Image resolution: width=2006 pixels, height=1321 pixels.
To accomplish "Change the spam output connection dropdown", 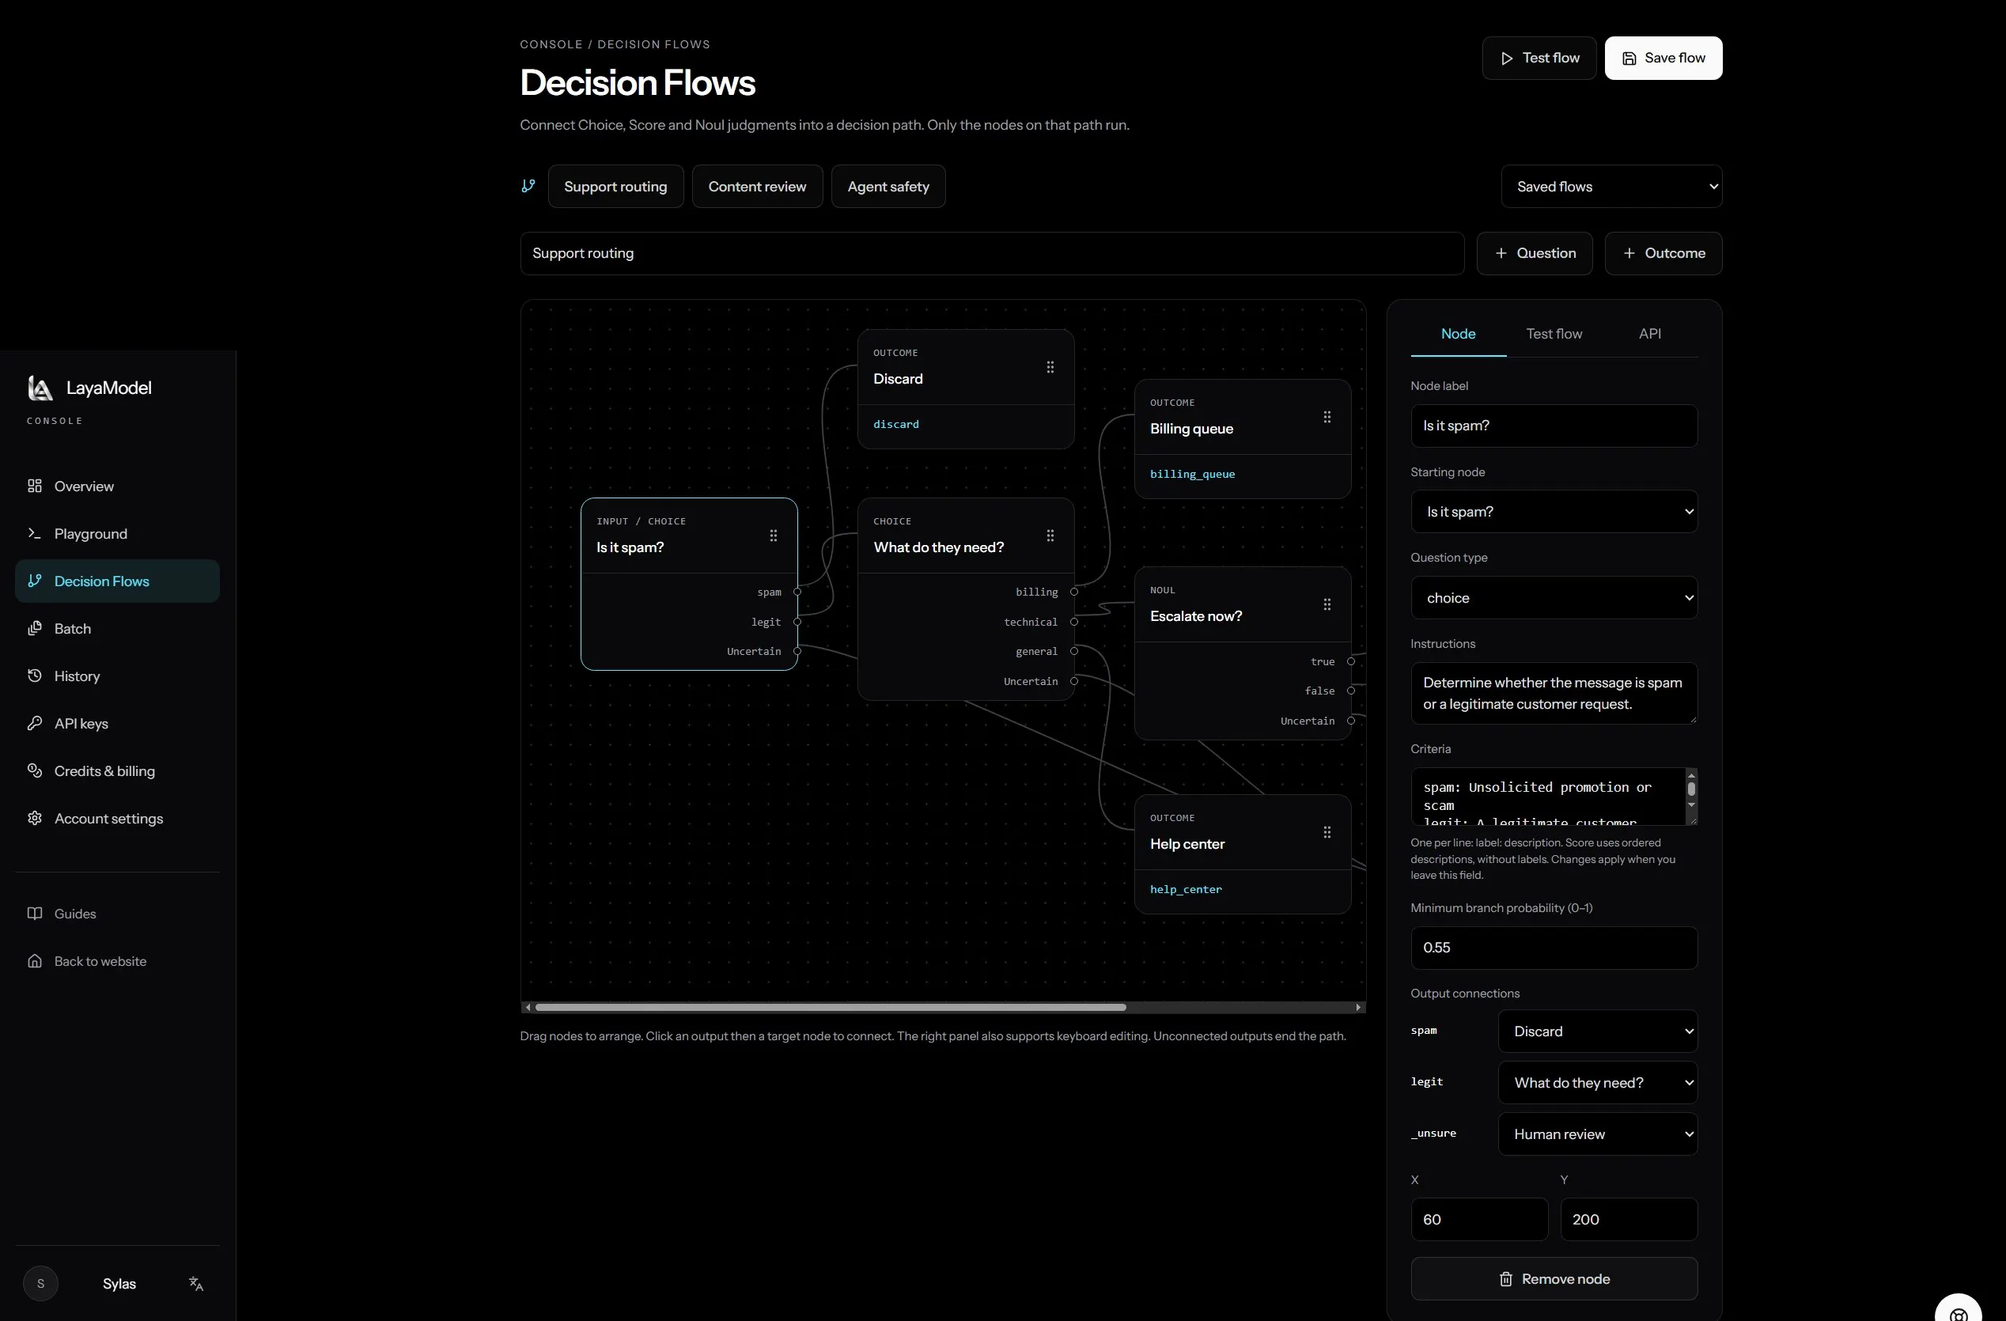I will click(1597, 1031).
